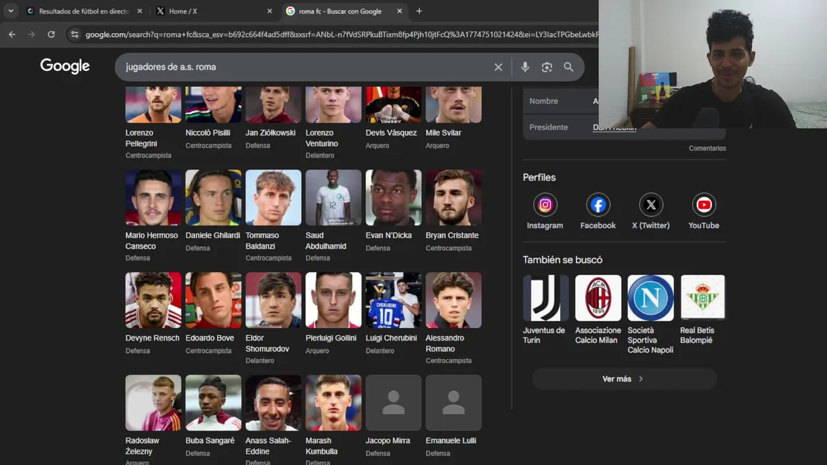Click the Nombre label
This screenshot has width=827, height=465.
click(543, 101)
